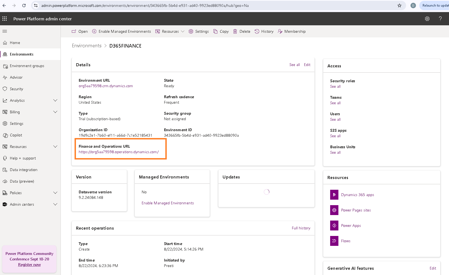Delete the environment via toolbar

pos(242,31)
